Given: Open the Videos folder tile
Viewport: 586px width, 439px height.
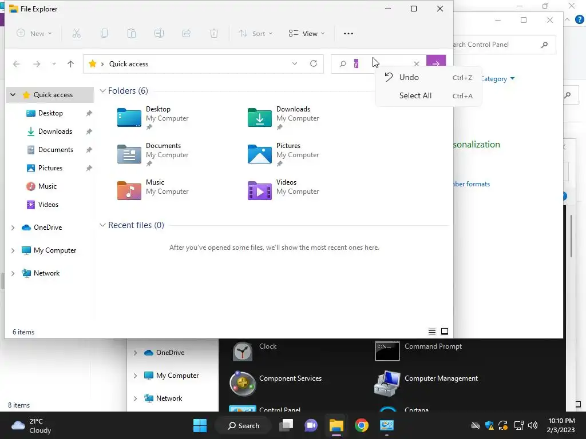Looking at the screenshot, I should click(x=284, y=190).
